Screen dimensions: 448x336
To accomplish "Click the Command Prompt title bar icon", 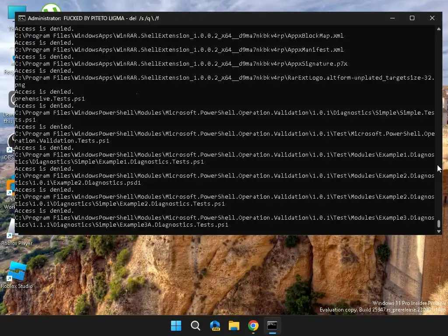I will (x=22, y=18).
